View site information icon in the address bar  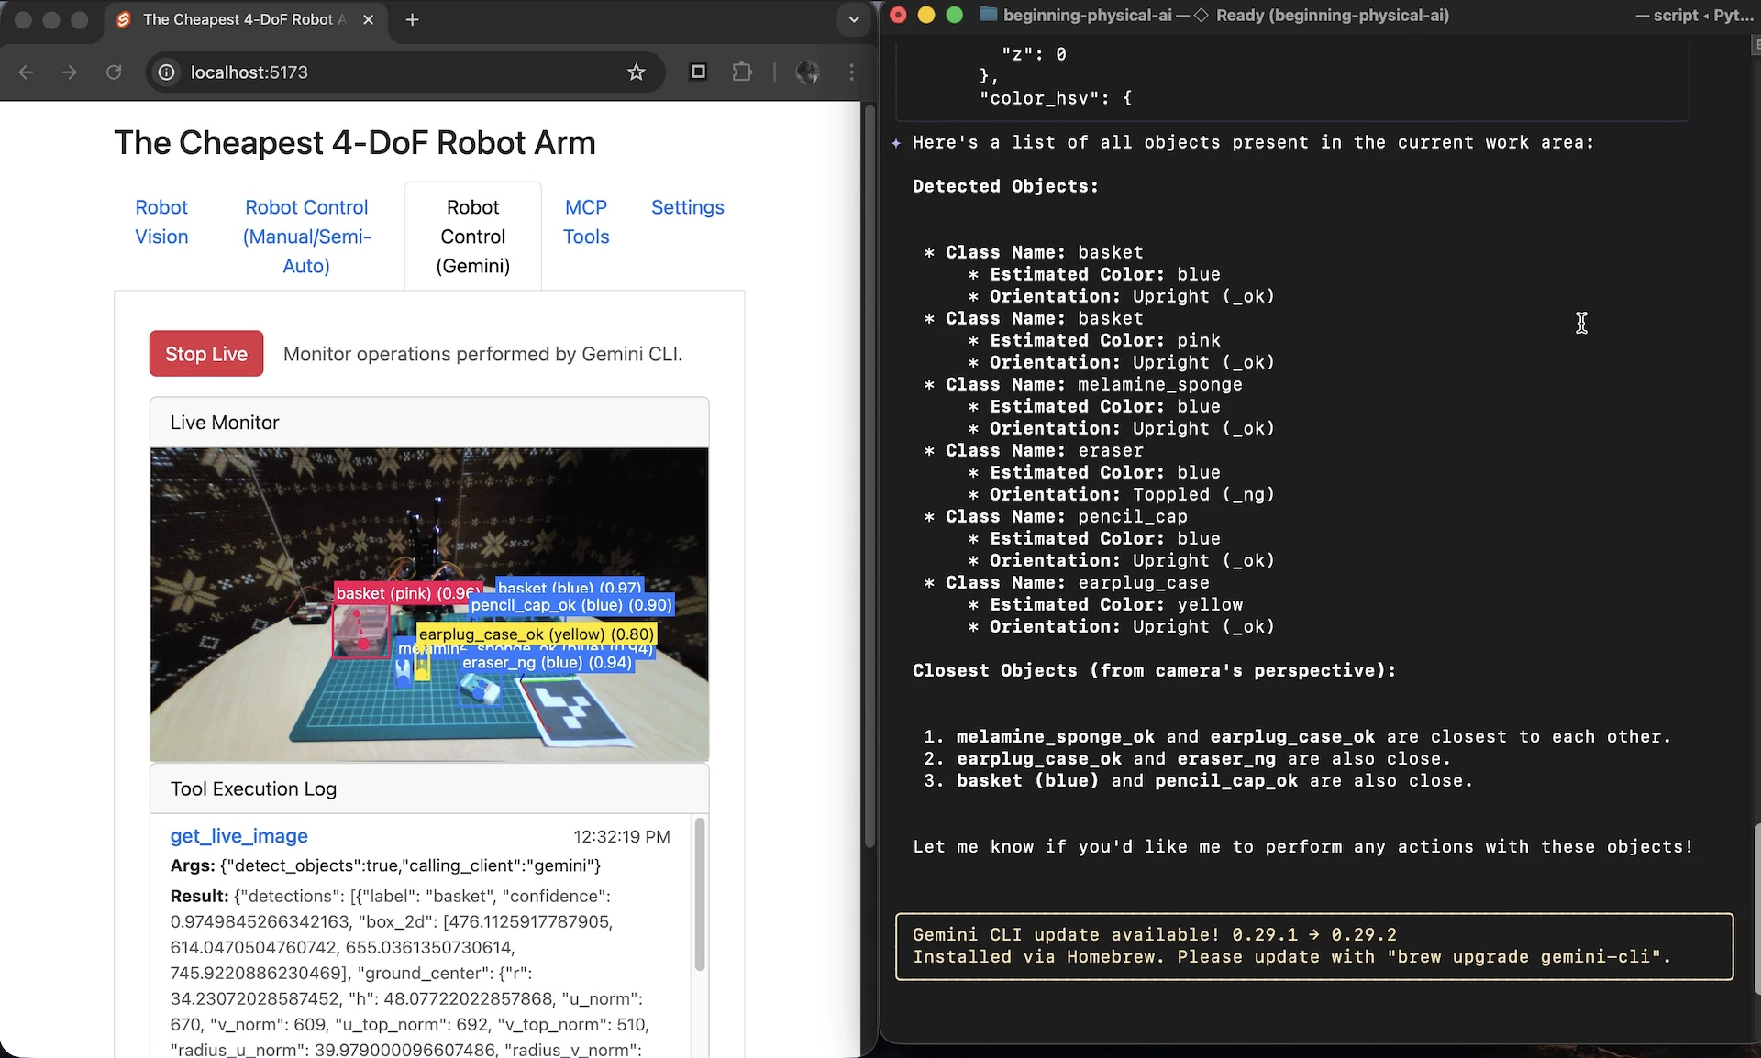tap(165, 72)
